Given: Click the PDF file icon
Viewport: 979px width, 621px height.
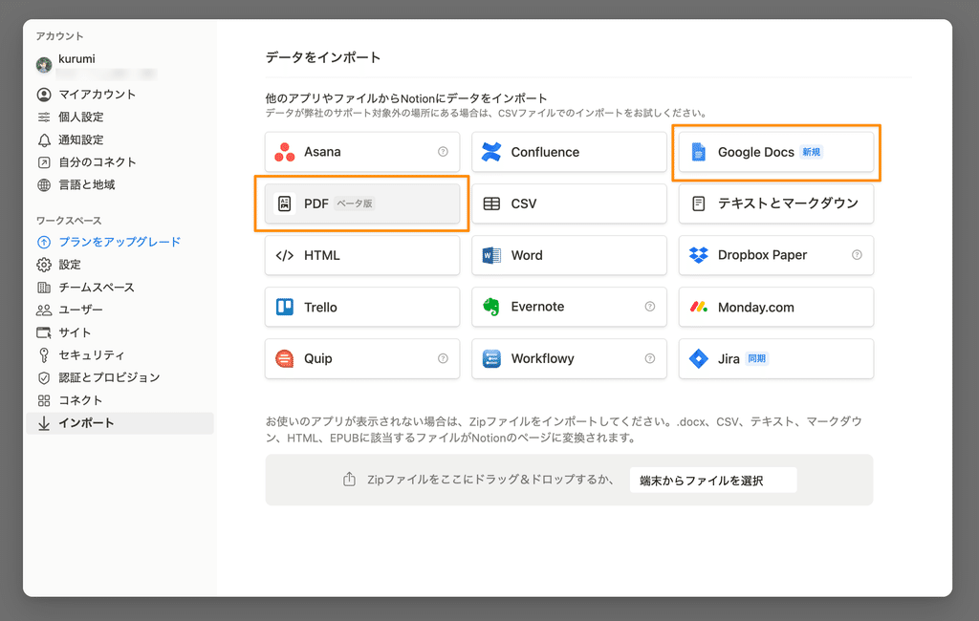Looking at the screenshot, I should point(284,203).
